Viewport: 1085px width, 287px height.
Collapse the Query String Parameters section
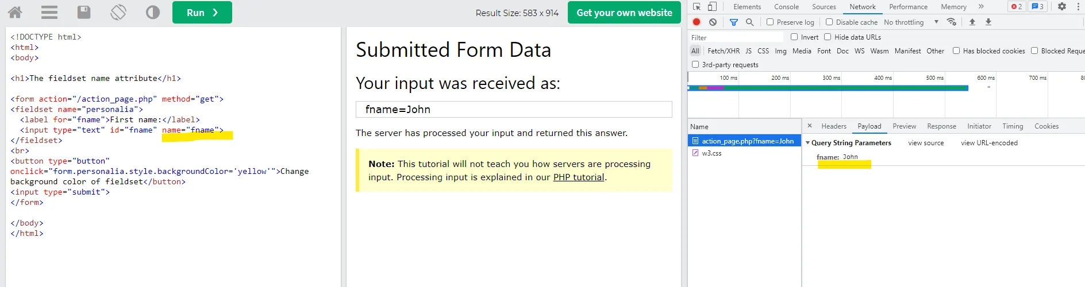(807, 143)
